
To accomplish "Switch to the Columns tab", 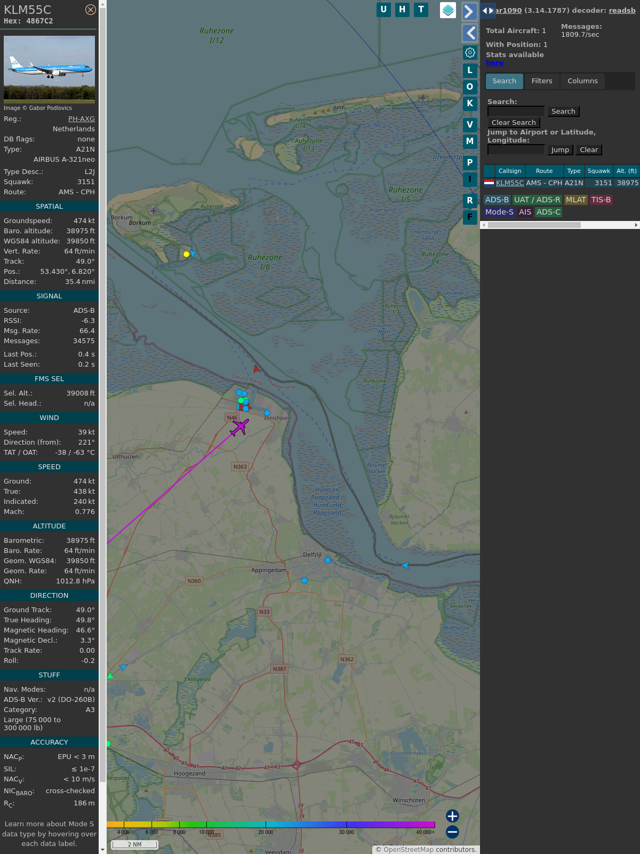I will (x=582, y=81).
